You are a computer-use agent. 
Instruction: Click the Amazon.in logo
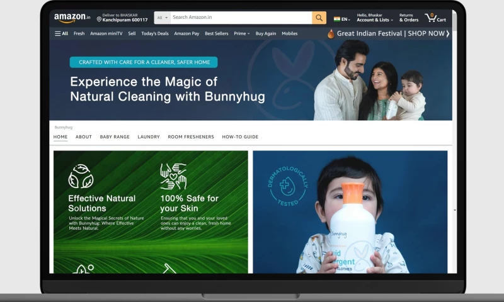point(72,18)
